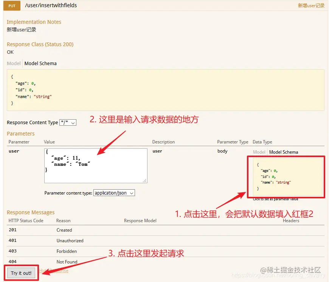Click the Data Type column header

tap(262, 142)
